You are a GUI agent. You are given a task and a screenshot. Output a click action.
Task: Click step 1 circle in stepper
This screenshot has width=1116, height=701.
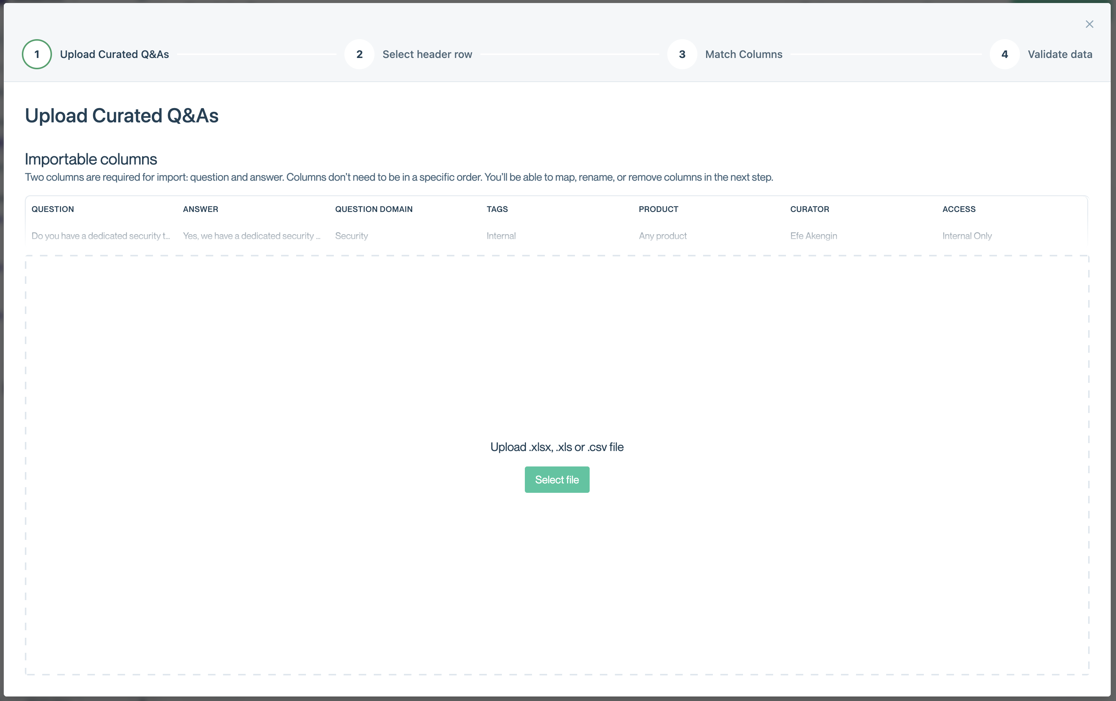point(37,54)
